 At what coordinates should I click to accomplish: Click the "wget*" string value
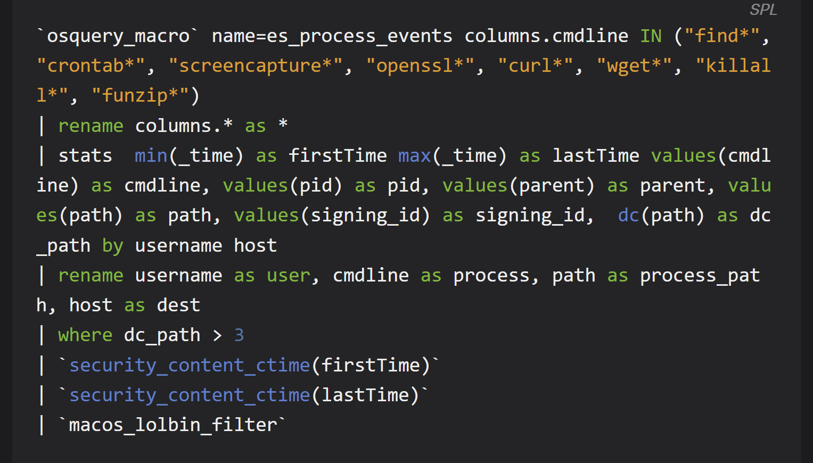(x=634, y=66)
